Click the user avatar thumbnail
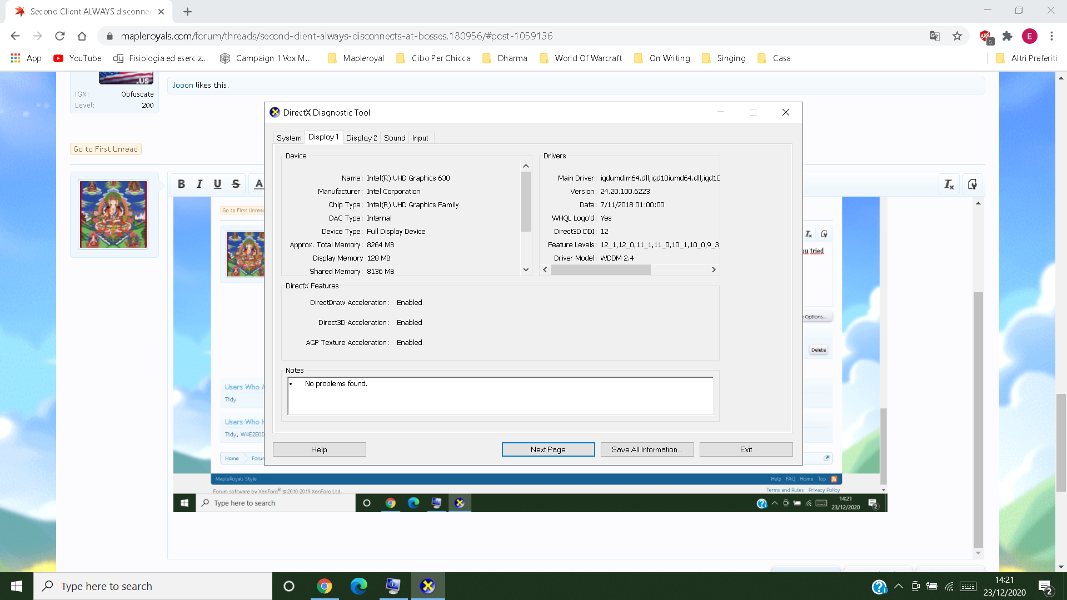Image resolution: width=1067 pixels, height=600 pixels. (113, 214)
